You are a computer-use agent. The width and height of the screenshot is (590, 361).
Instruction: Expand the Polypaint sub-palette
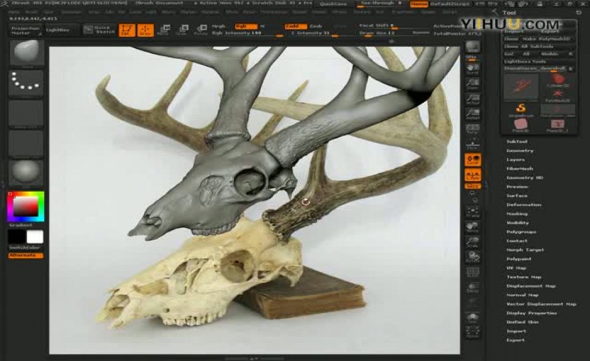tap(518, 259)
